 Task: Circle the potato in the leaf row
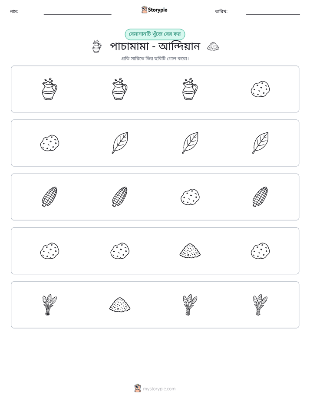(49, 143)
